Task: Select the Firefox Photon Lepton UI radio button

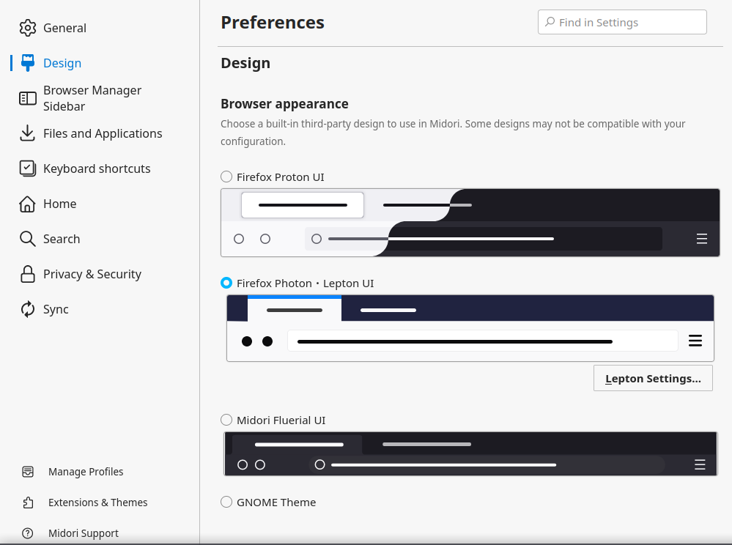Action: tap(226, 283)
